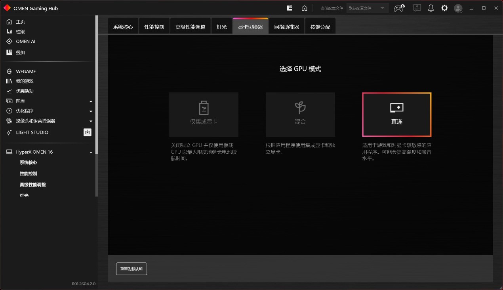Image resolution: width=503 pixels, height=290 pixels.
Task: Click the home icon in the top bar
Action: pyautogui.click(x=304, y=8)
